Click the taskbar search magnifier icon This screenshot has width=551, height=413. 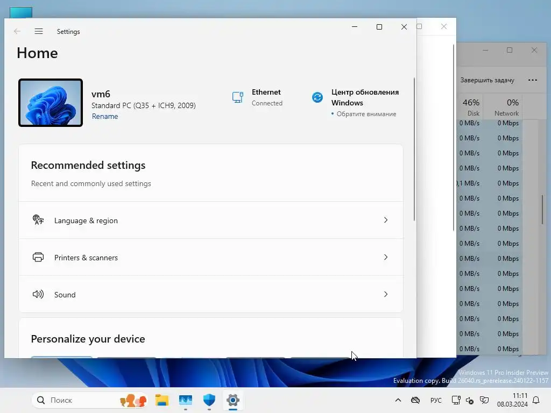coord(41,400)
